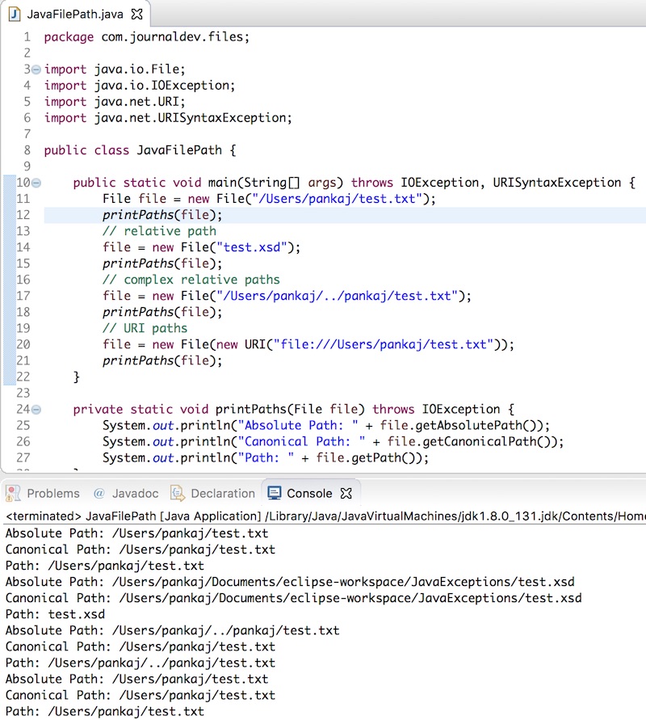Open the Javadoc view tab

[x=126, y=493]
